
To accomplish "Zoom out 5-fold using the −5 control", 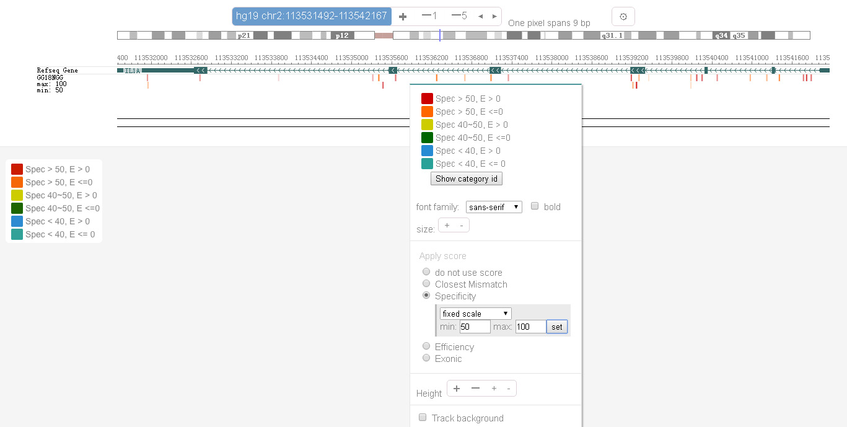I will click(459, 16).
